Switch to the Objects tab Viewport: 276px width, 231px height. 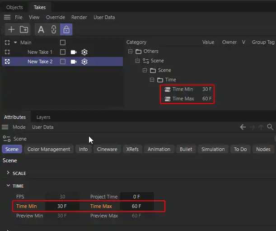[14, 7]
